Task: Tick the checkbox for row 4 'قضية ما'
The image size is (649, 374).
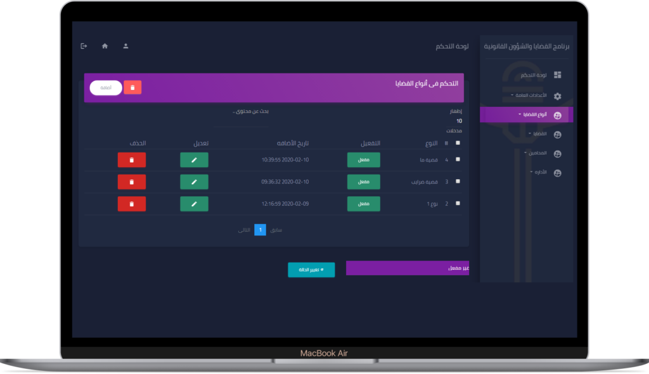Action: pyautogui.click(x=458, y=159)
